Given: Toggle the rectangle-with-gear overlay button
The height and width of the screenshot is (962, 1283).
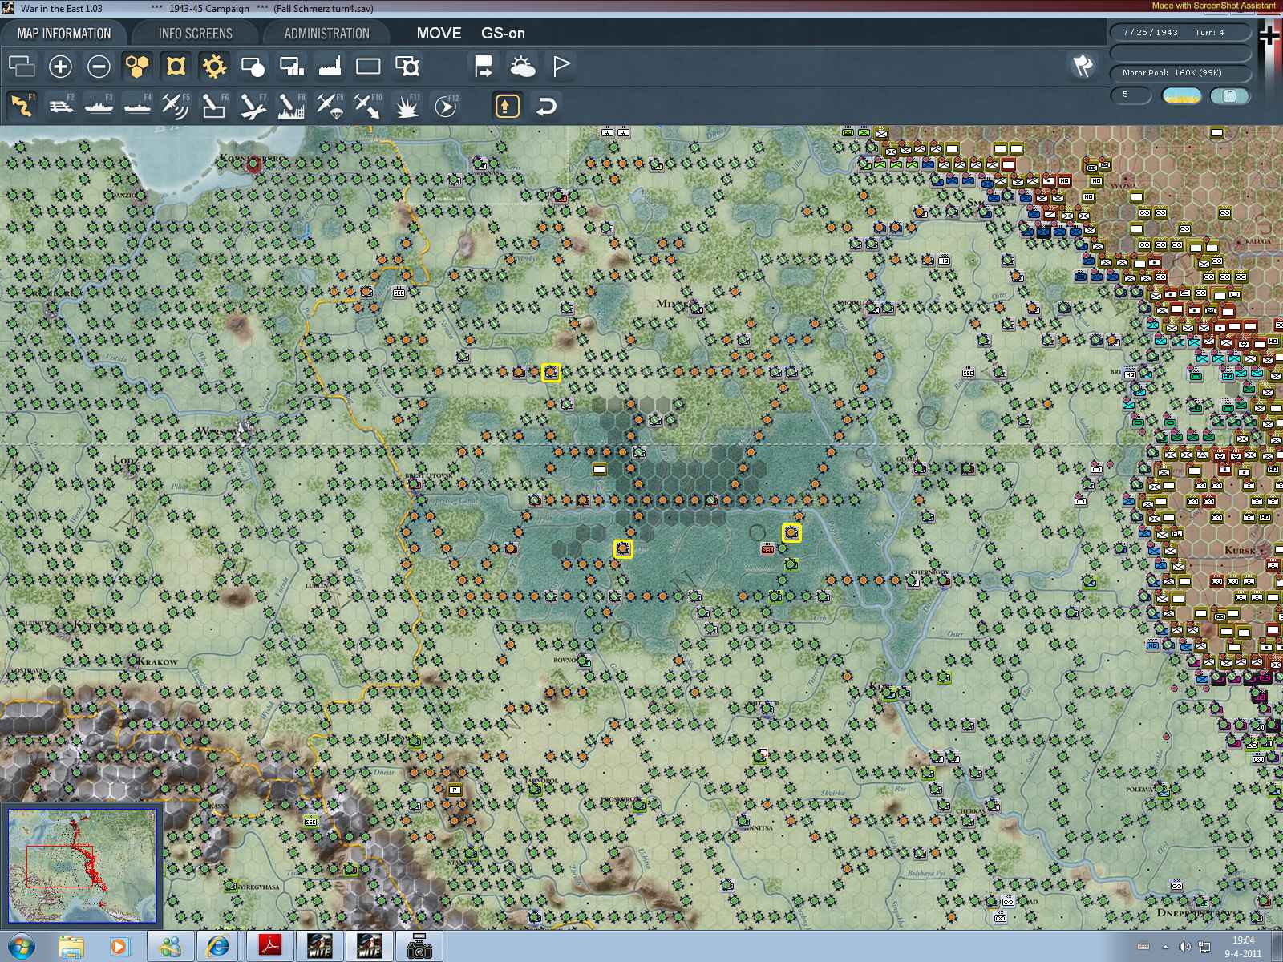Looking at the screenshot, I should click(x=407, y=66).
